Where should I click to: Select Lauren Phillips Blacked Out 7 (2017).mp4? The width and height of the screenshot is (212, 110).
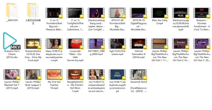click(12, 75)
